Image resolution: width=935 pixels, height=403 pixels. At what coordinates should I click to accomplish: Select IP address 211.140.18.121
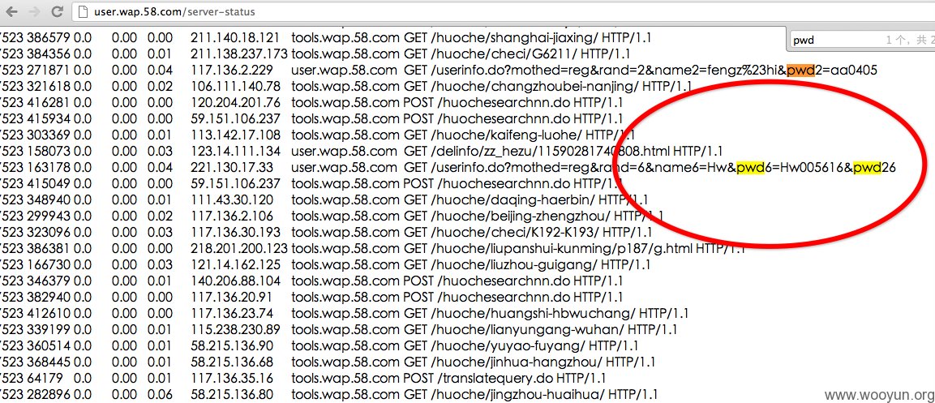point(235,37)
